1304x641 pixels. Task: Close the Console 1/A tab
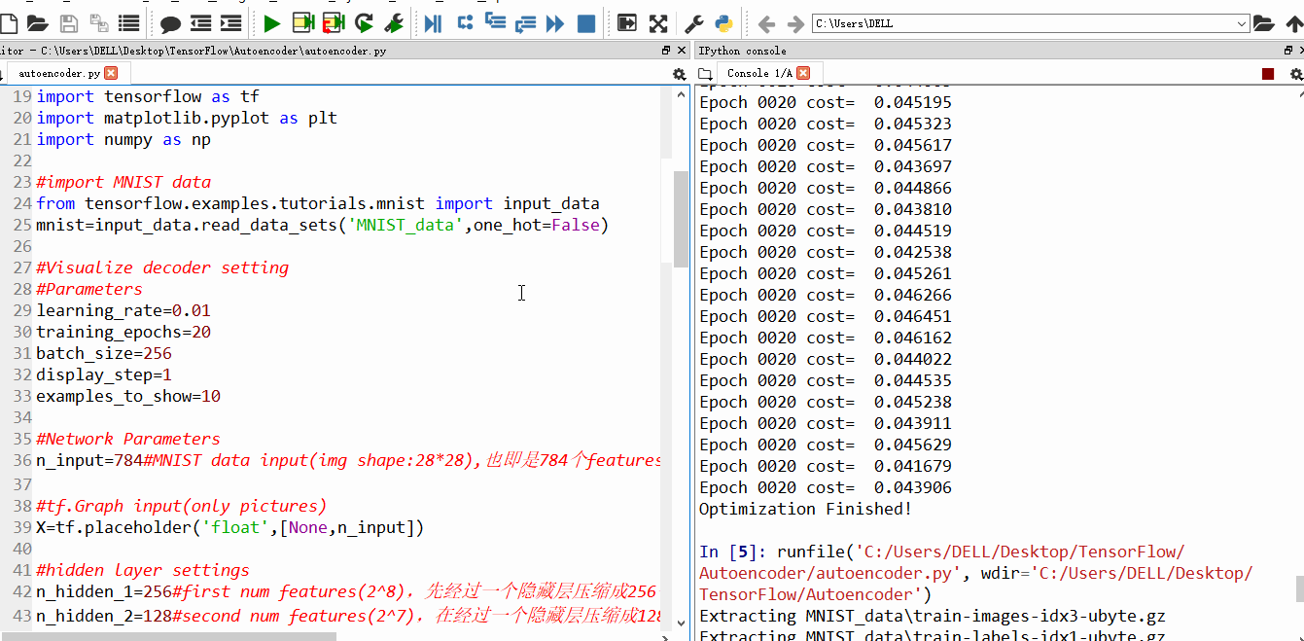click(803, 73)
